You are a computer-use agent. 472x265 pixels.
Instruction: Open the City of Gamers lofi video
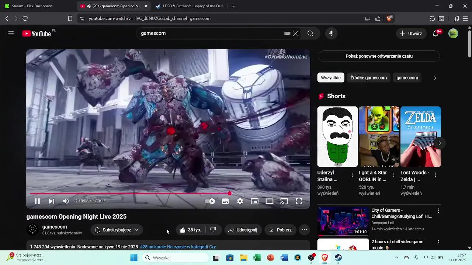click(343, 221)
